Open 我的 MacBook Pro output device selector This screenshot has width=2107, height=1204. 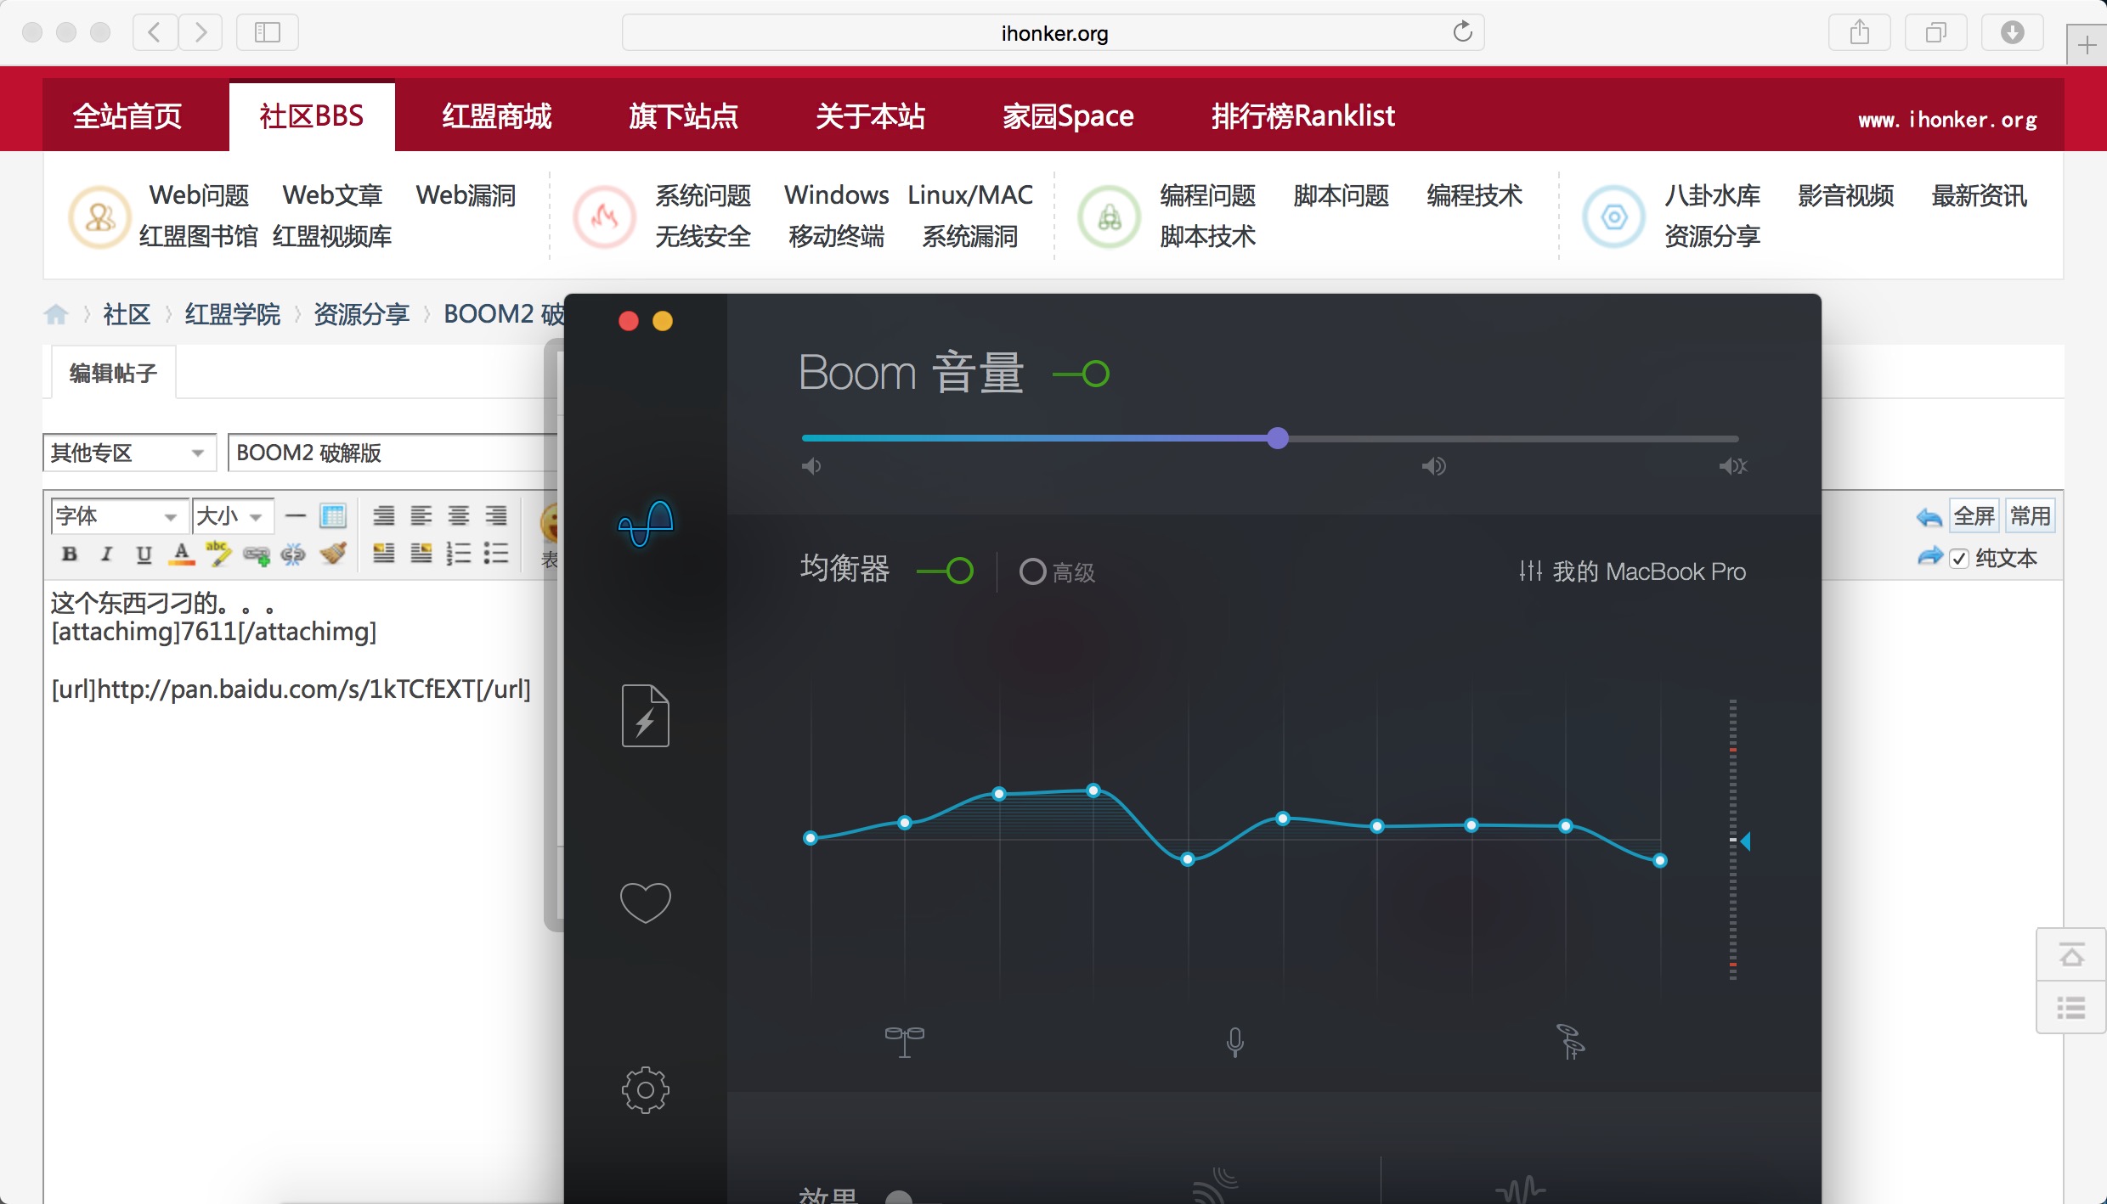(x=1633, y=571)
